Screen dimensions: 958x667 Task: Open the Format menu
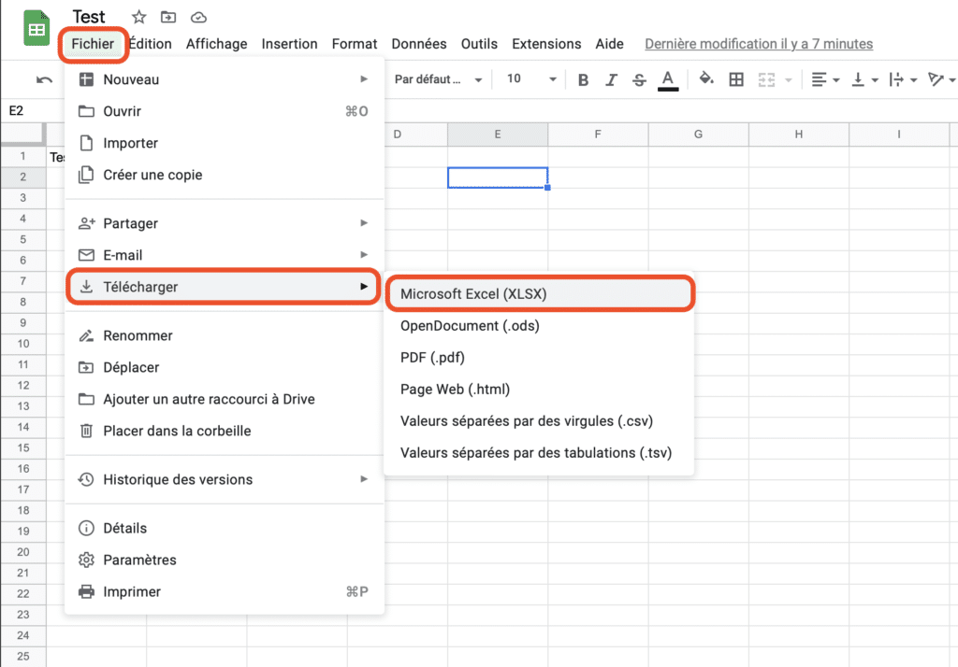355,44
